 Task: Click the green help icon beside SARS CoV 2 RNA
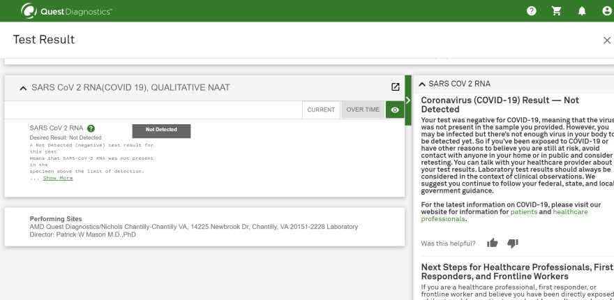pos(91,128)
